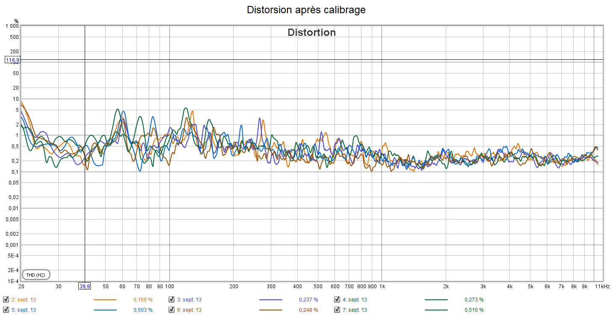Screen dimensions: 613x316
Task: Click the 'Distorsion après calibrage' title
Action: click(x=306, y=10)
